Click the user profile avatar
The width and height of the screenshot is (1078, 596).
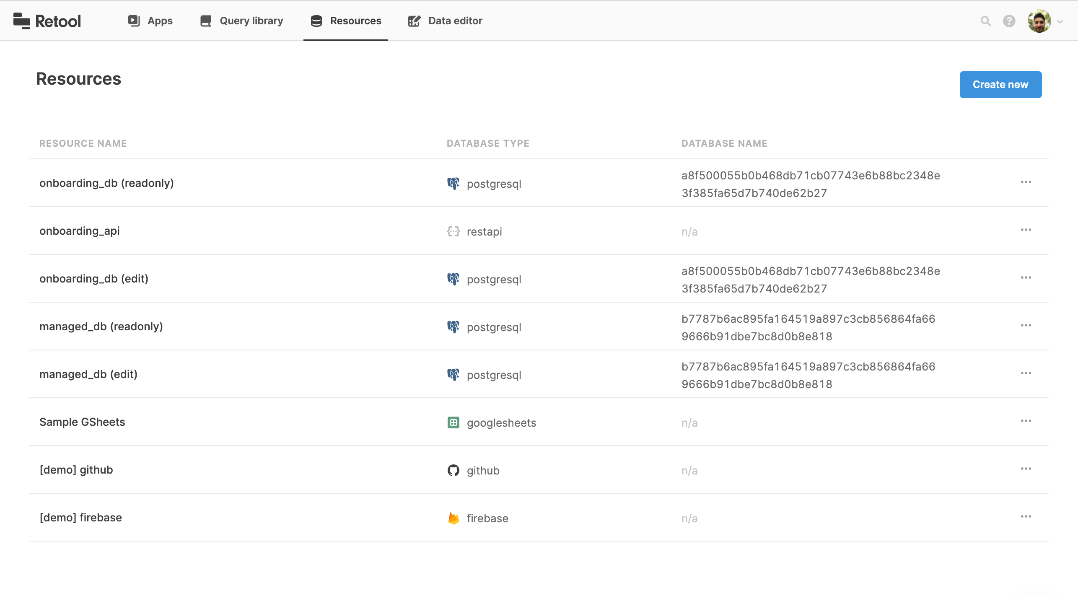[x=1039, y=21]
